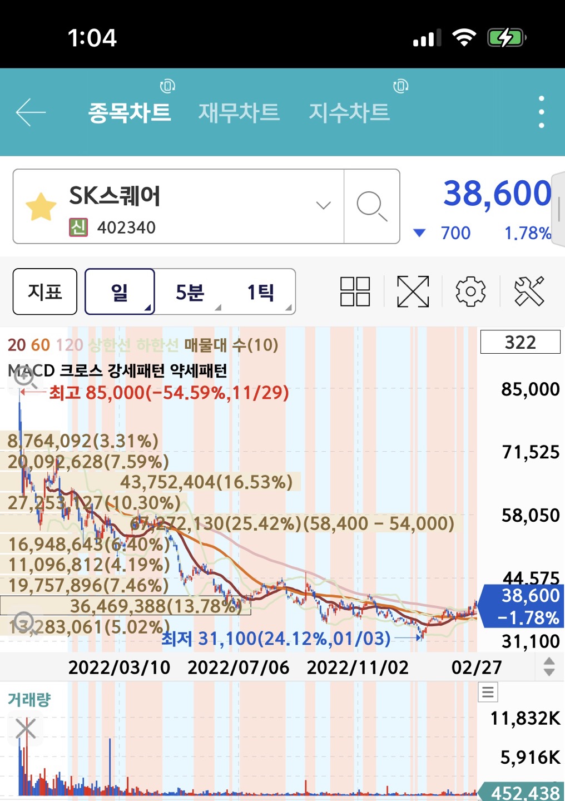Pull the side handle next to price

(558, 209)
